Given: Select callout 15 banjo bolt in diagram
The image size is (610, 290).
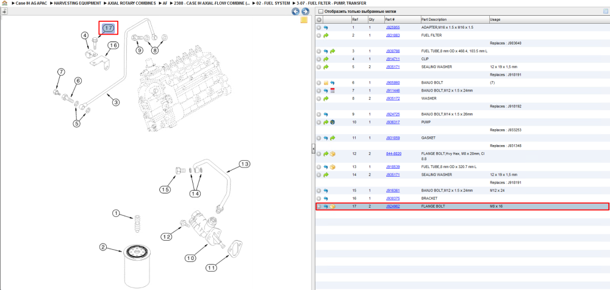Looking at the screenshot, I should point(165,189).
